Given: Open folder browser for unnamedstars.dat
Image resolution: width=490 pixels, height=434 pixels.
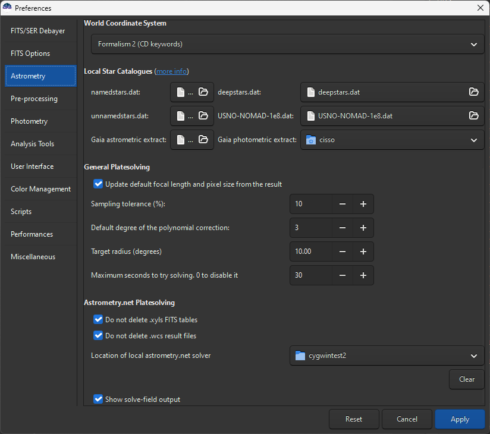Looking at the screenshot, I should (x=203, y=116).
